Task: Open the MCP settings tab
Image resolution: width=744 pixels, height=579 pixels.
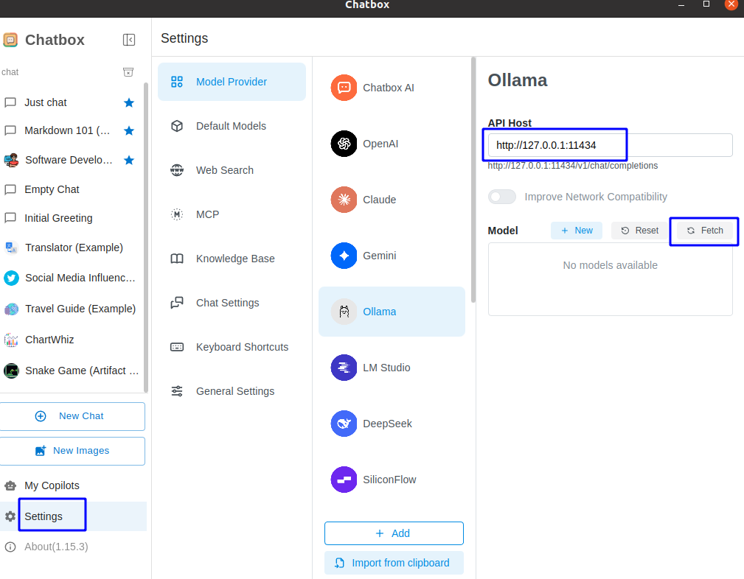Action: (x=232, y=214)
